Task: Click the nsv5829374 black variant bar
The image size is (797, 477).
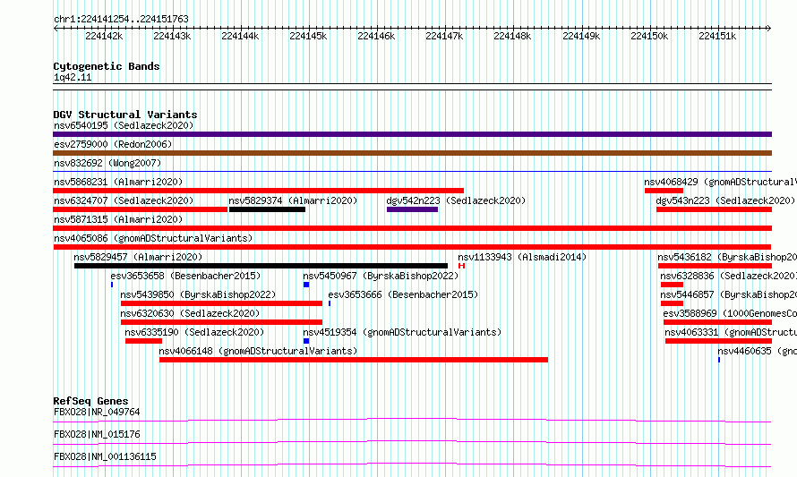Action: tap(268, 209)
